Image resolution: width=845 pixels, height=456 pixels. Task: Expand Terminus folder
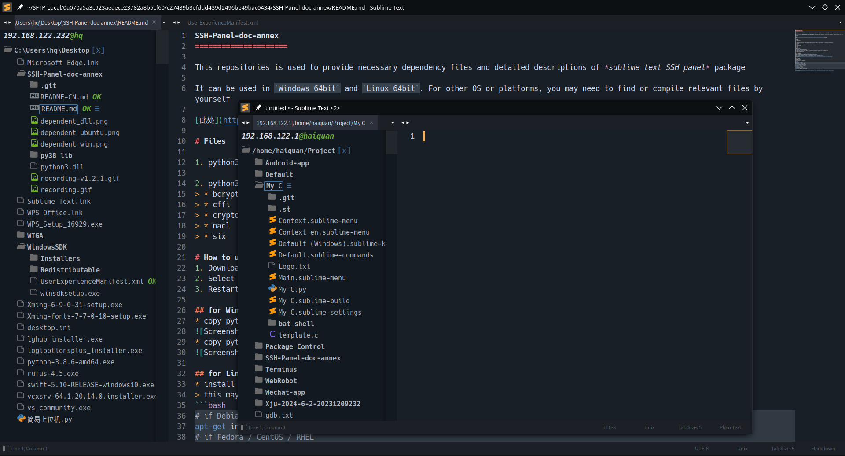pos(259,368)
